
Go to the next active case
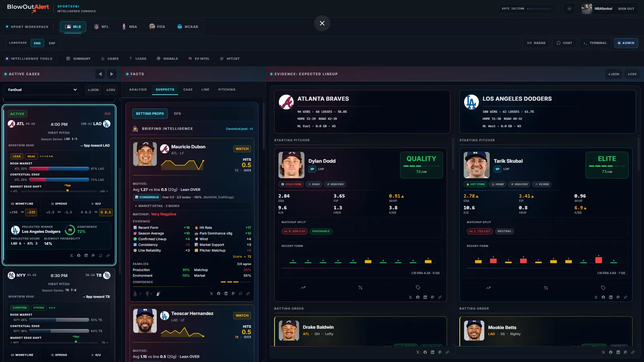tap(111, 74)
